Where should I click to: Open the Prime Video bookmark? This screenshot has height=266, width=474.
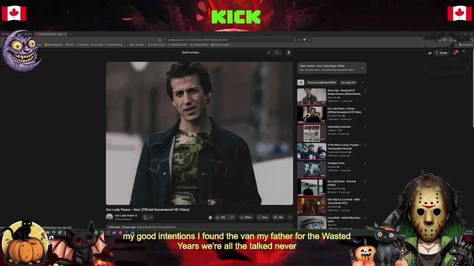(x=97, y=45)
